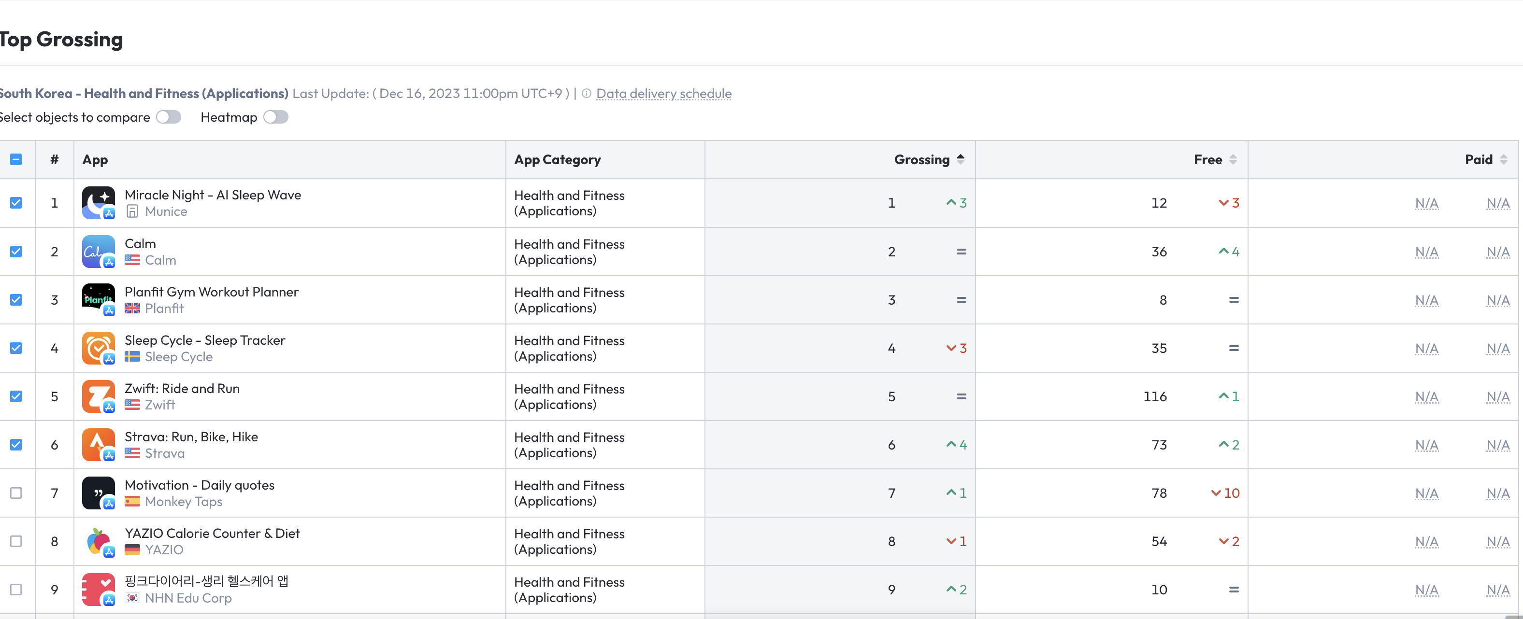Open Motivation - Daily quotes app page

200,485
